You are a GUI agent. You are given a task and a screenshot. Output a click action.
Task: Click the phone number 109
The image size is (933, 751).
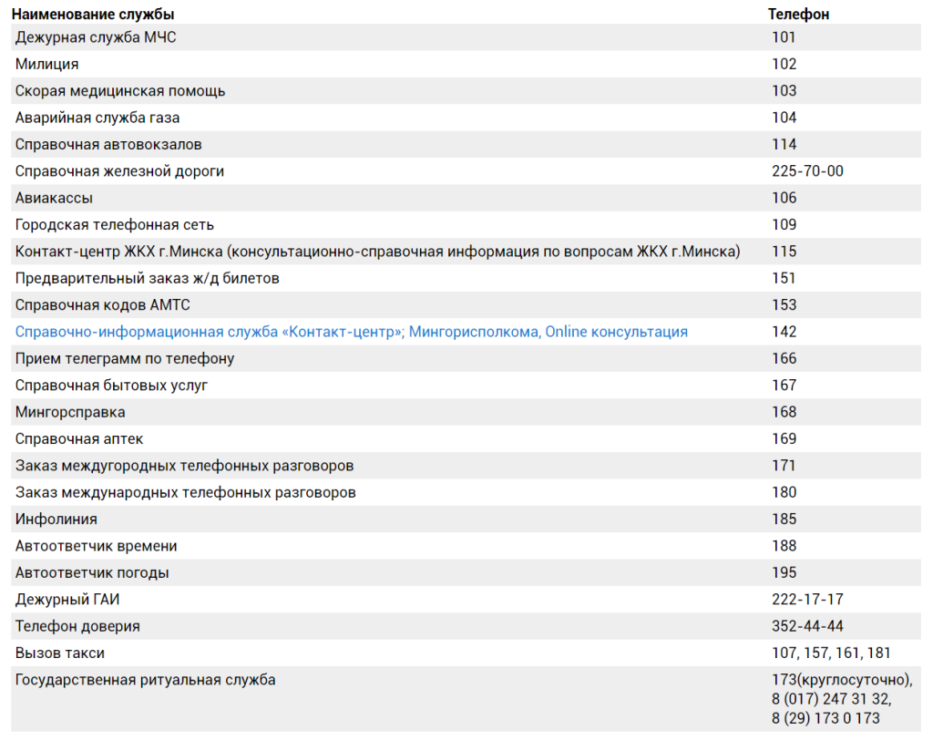click(784, 224)
